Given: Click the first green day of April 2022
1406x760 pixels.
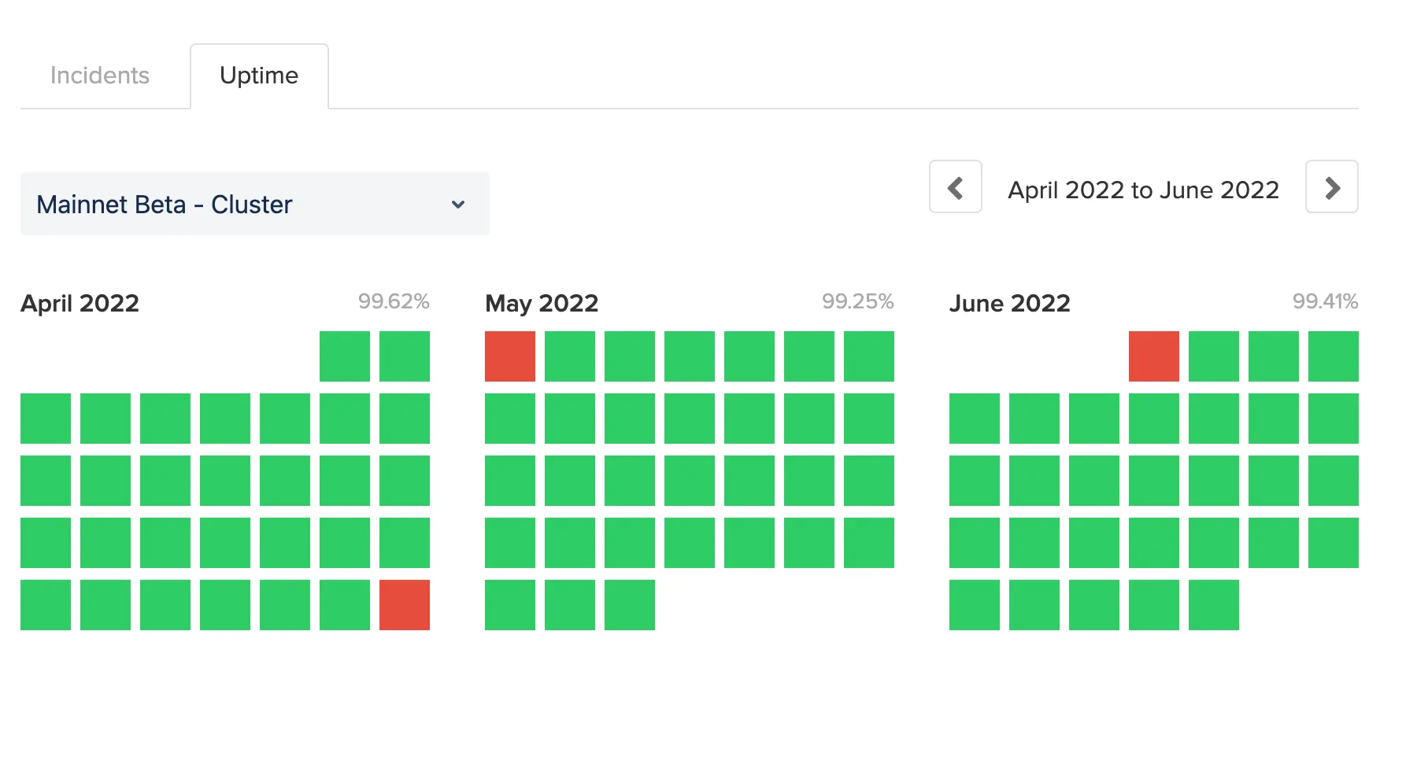Looking at the screenshot, I should pyautogui.click(x=345, y=356).
